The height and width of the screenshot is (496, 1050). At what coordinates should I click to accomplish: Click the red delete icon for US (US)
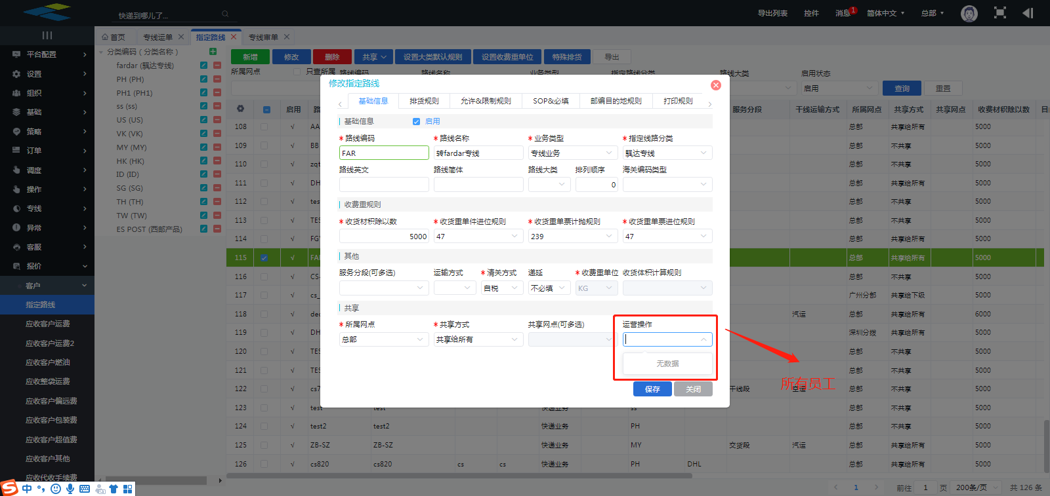(x=217, y=120)
